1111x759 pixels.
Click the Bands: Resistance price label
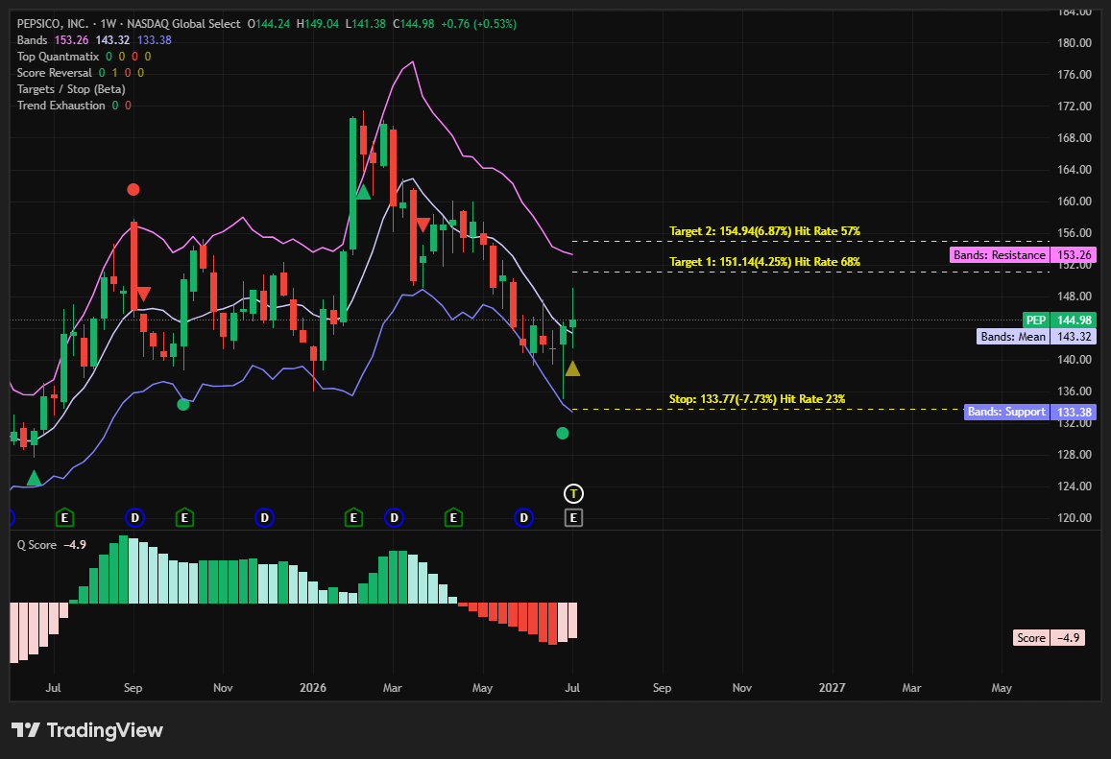coord(1024,255)
